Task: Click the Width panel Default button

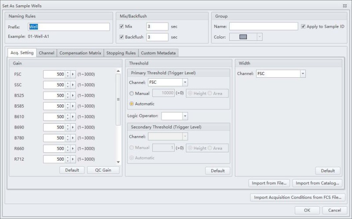Action: pyautogui.click(x=328, y=171)
